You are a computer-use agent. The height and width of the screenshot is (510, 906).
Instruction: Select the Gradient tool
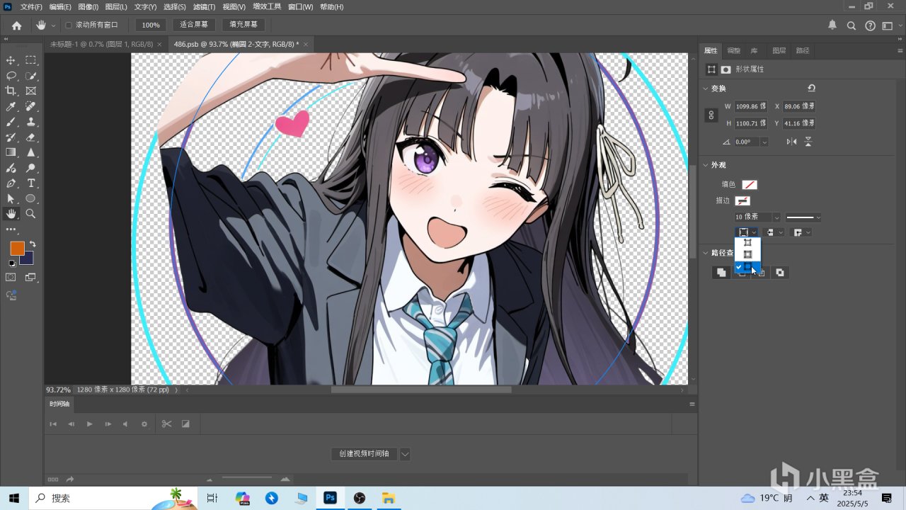[x=11, y=152]
